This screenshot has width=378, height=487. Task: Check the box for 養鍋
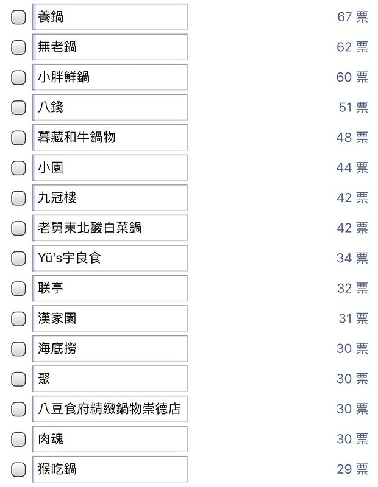tap(18, 18)
